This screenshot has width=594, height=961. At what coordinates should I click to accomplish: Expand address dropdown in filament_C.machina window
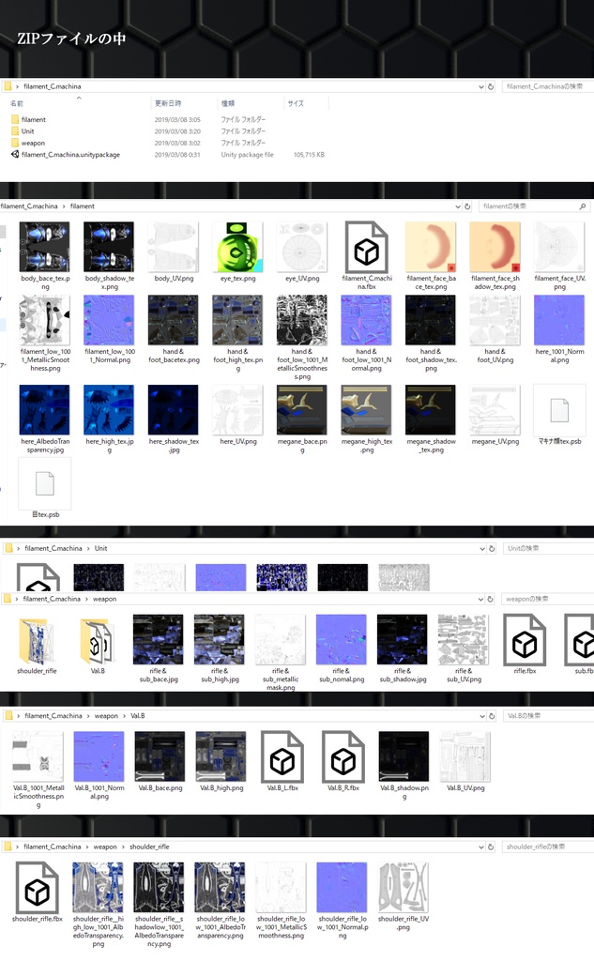(481, 87)
